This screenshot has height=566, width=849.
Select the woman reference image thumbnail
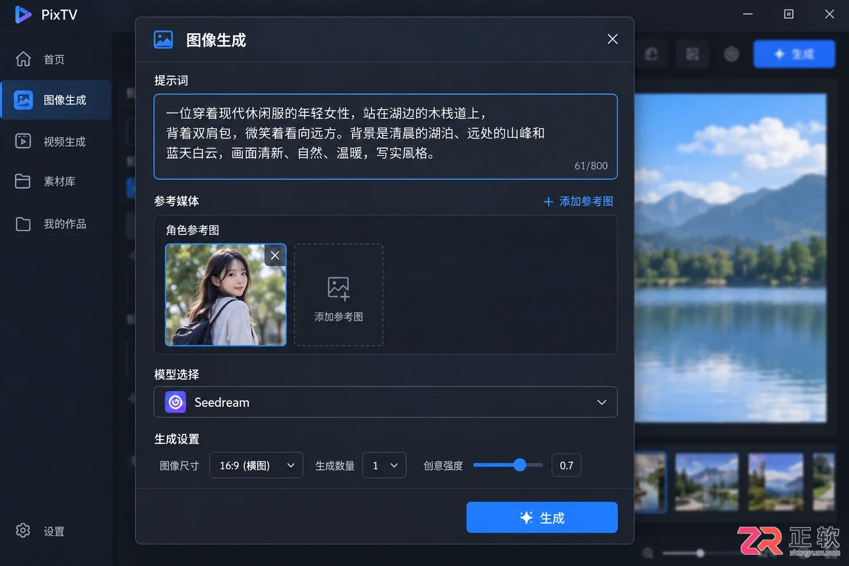click(x=226, y=295)
